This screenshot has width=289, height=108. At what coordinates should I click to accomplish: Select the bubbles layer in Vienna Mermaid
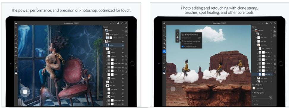tap(114, 45)
